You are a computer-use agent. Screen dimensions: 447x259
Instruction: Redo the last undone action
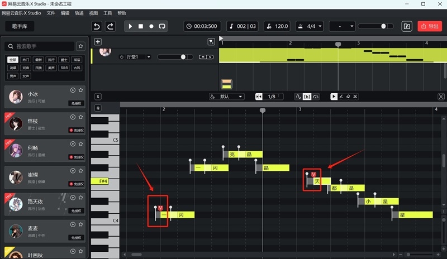click(110, 26)
